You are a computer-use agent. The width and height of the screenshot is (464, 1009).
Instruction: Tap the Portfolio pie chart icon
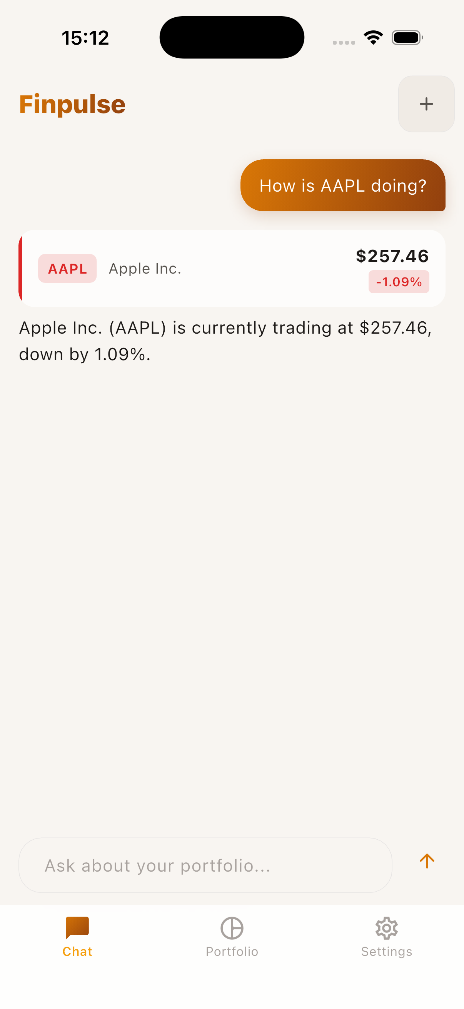232,928
